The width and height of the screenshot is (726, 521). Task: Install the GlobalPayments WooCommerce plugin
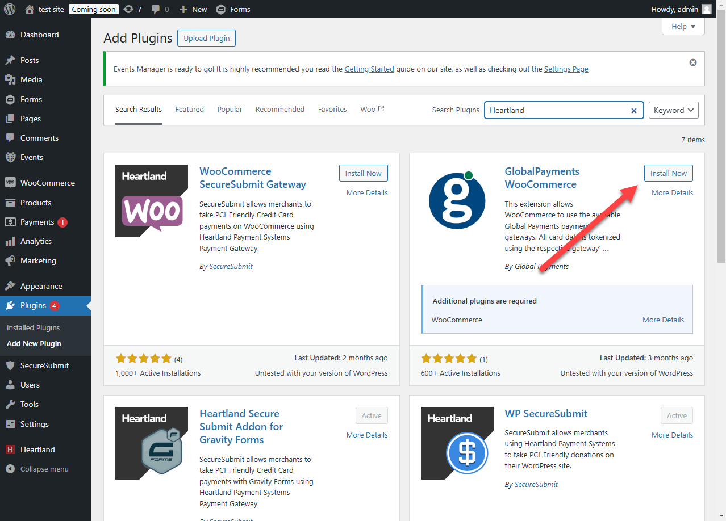coord(668,174)
